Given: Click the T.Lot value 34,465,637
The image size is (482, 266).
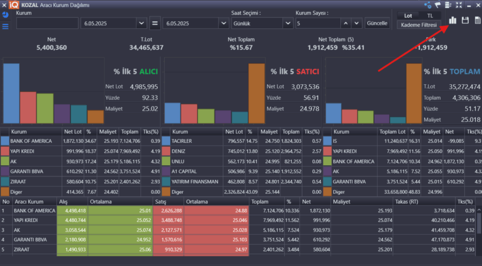Looking at the screenshot, I should (146, 48).
